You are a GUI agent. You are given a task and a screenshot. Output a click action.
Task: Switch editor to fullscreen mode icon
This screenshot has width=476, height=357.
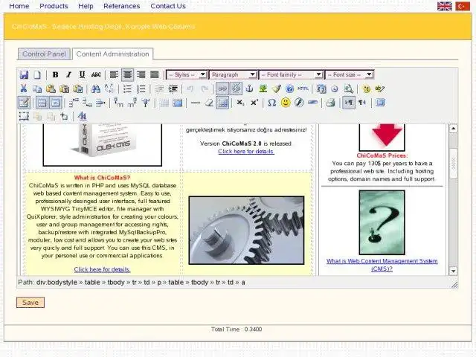pos(380,103)
